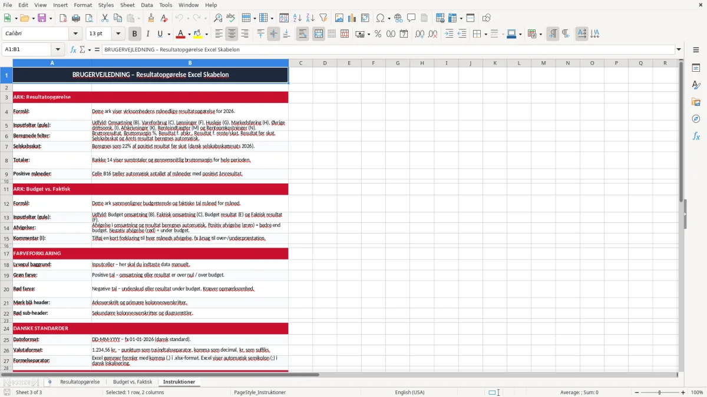Viewport: 707px width, 397px height.
Task: Toggle Italic formatting
Action: (148, 34)
